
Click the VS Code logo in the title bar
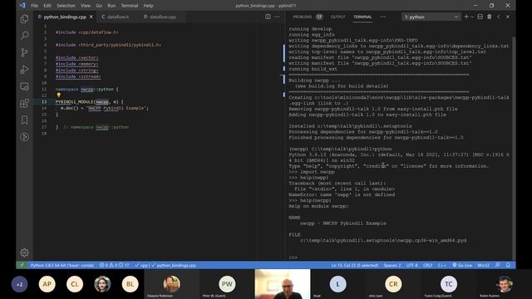click(x=22, y=6)
